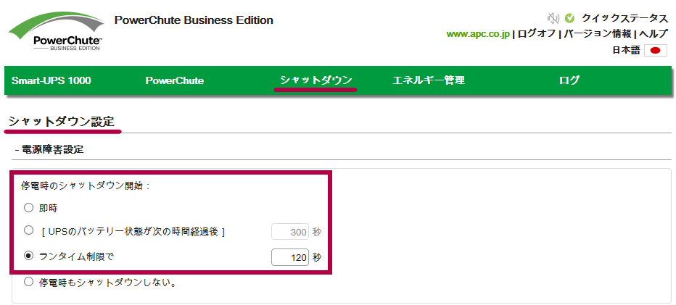Click the muted speaker alarm icon
676x305 pixels.
[553, 18]
